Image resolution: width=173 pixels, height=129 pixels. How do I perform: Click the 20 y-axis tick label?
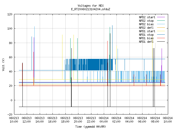point(11,86)
